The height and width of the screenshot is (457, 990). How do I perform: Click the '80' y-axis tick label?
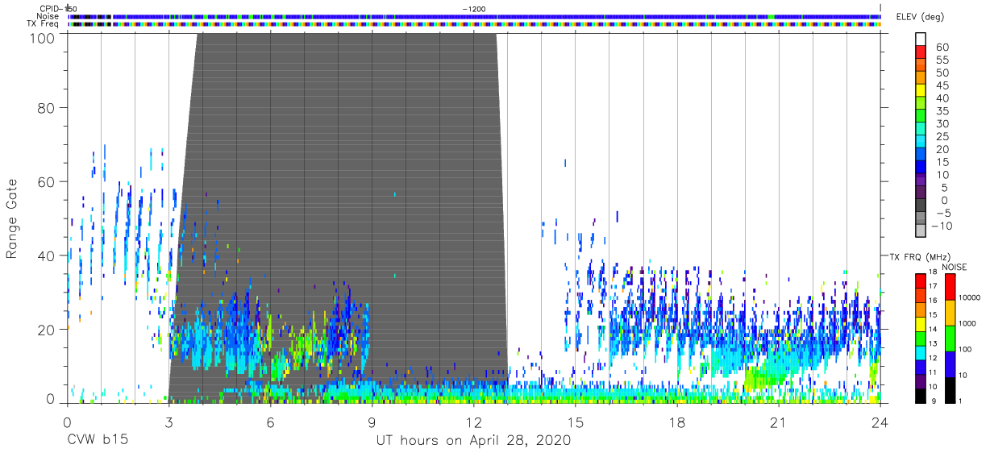(x=46, y=108)
